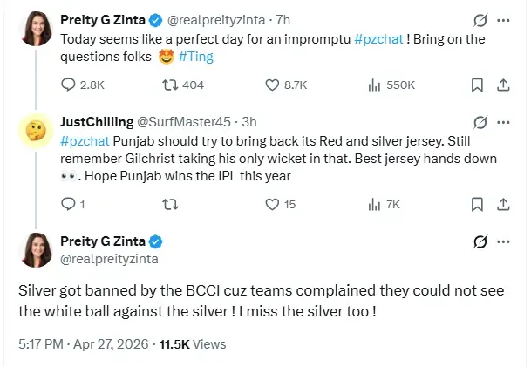Image resolution: width=531 pixels, height=367 pixels.
Task: Open more options on Preity's reply tweet
Action: 503,241
